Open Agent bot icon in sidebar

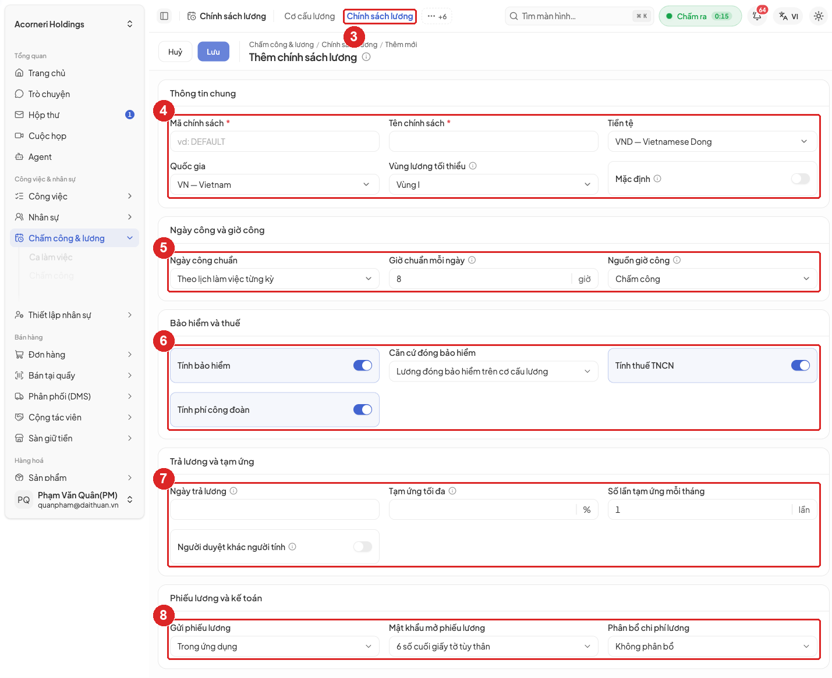19,157
